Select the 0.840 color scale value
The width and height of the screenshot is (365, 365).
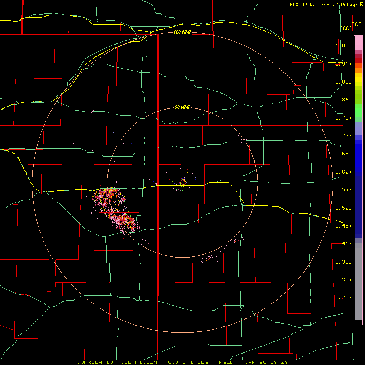(x=344, y=100)
